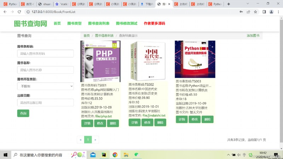The image size is (283, 159).
Task: Click 修改 for book TS001
Action: (100, 123)
